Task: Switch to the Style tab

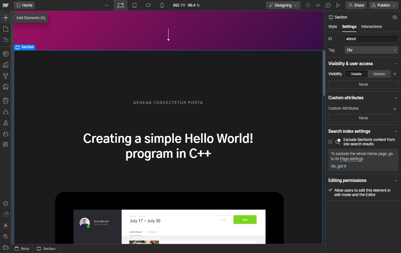Action: point(333,27)
